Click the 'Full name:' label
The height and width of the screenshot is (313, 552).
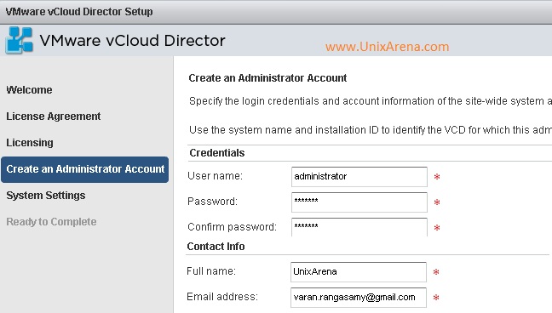pos(211,271)
